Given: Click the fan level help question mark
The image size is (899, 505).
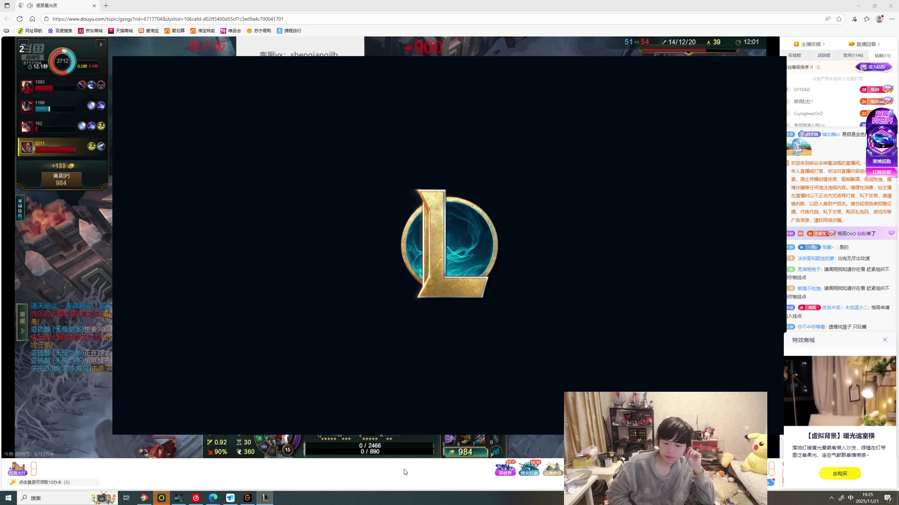Looking at the screenshot, I should pos(818,67).
